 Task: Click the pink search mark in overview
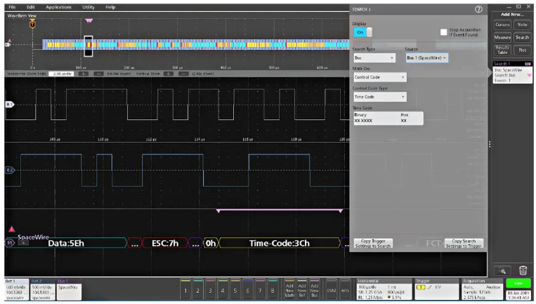click(89, 21)
